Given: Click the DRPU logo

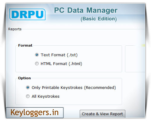Looking at the screenshot, I should click(x=27, y=14).
